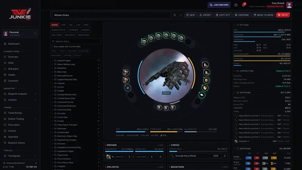Click the Search ships field
The width and height of the screenshot is (302, 170).
click(x=75, y=41)
